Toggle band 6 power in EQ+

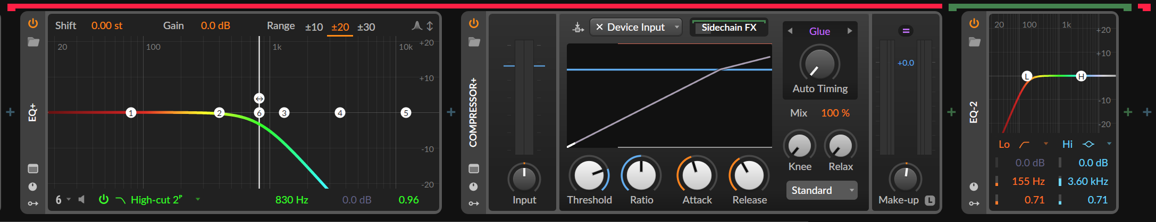[x=104, y=200]
